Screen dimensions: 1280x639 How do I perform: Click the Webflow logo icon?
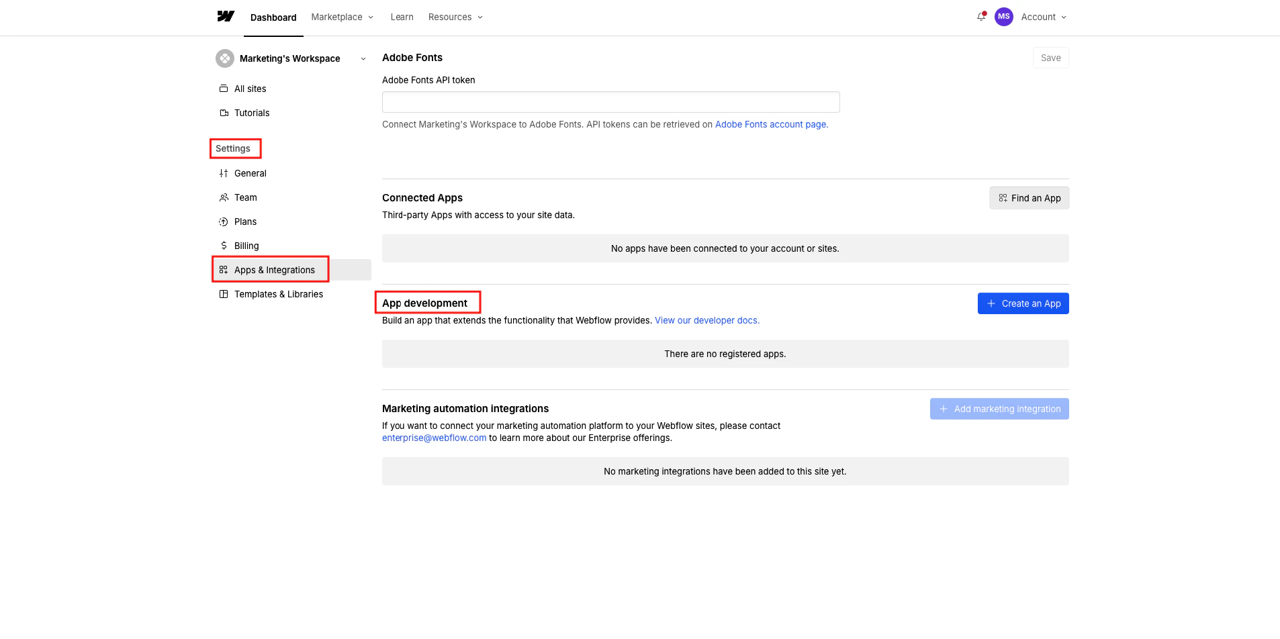226,17
